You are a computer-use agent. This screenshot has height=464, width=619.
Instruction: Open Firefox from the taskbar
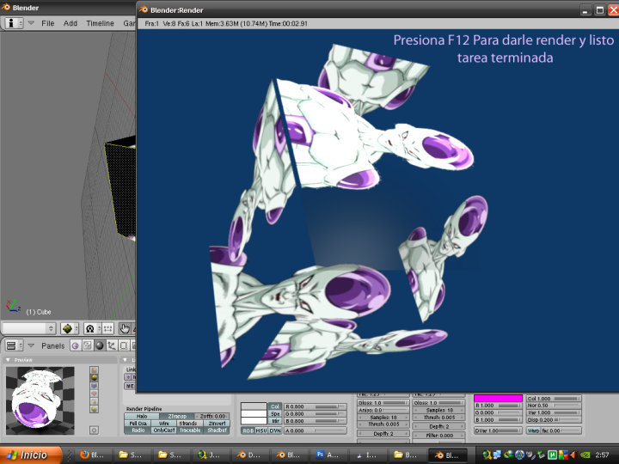(92, 455)
